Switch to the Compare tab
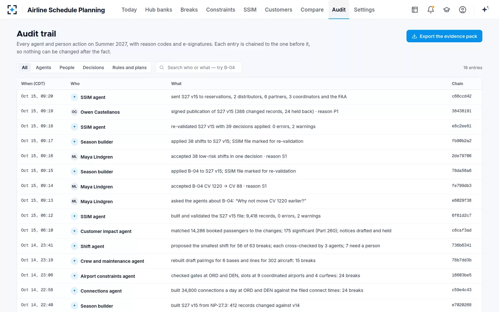Screen dimensions: 499x312 [x=312, y=10]
